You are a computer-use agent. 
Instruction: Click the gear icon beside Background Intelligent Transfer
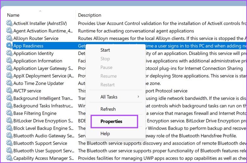coord(9,98)
